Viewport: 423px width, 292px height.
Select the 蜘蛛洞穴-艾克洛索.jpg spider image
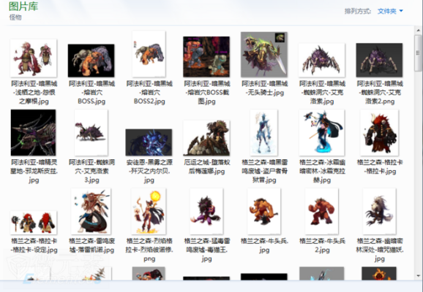(x=321, y=60)
